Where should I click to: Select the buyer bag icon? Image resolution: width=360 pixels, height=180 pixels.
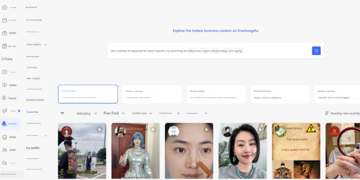click(4, 98)
